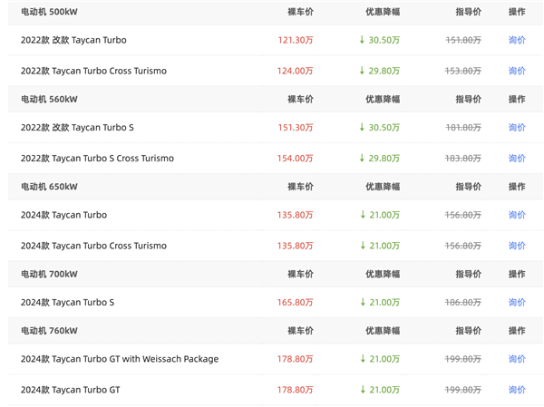Screen dimensions: 544x407
Task: Click 询价 for 2022款 改款 Taycan Turbo
Action: coord(517,40)
